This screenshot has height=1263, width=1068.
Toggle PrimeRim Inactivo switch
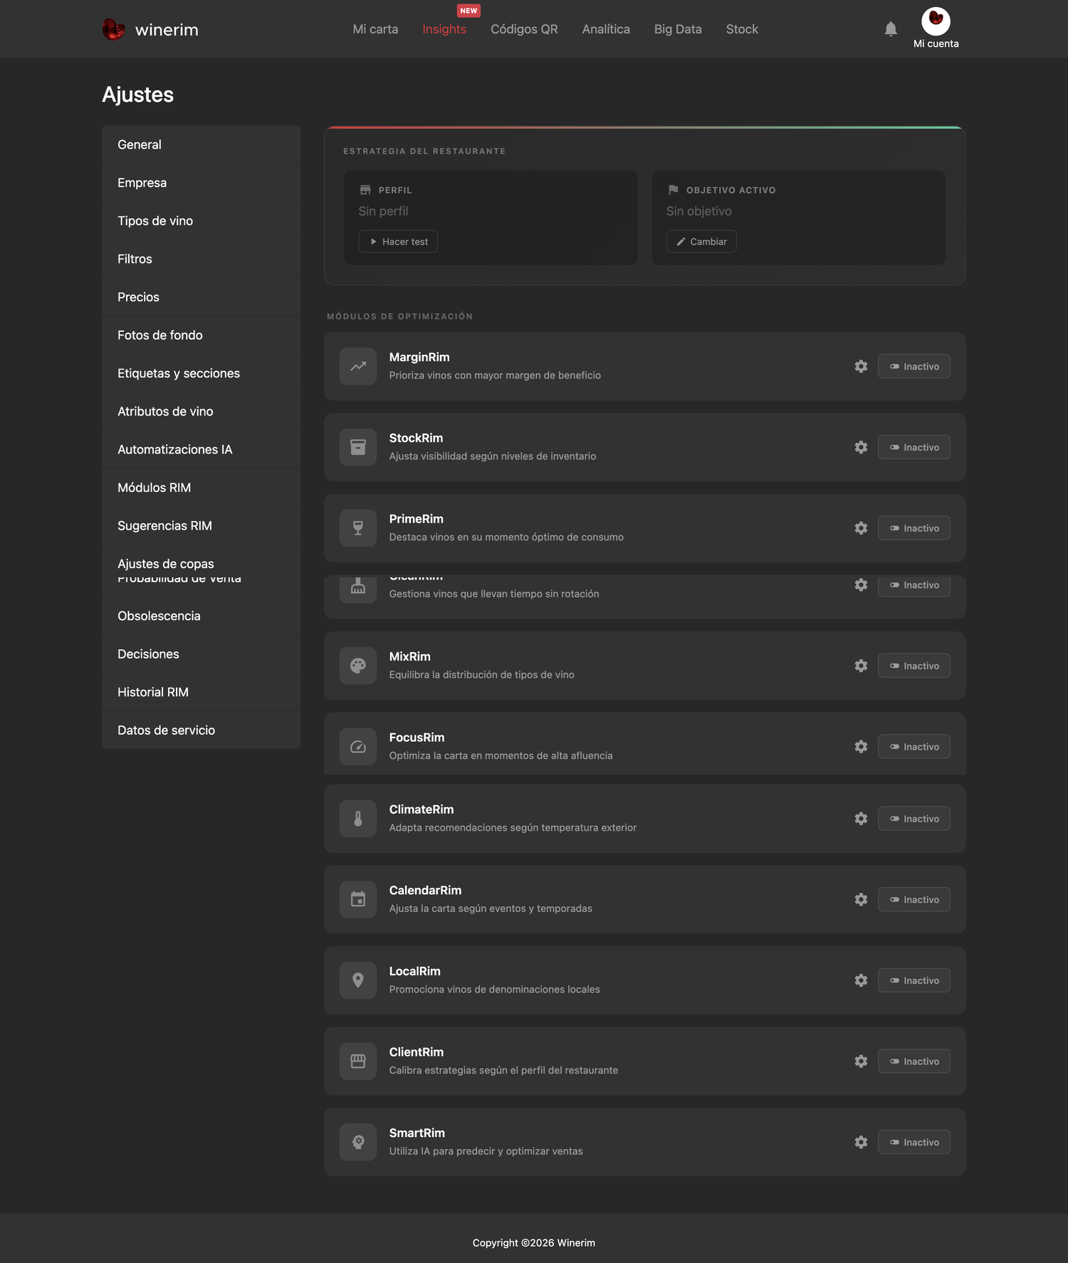point(913,528)
